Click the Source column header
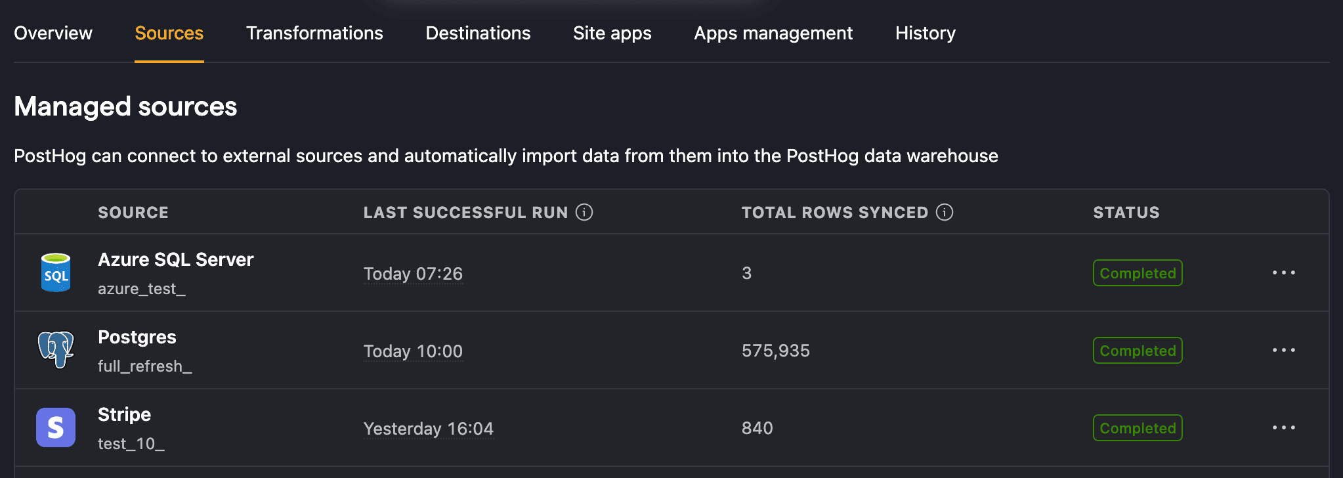This screenshot has width=1343, height=478. point(133,213)
